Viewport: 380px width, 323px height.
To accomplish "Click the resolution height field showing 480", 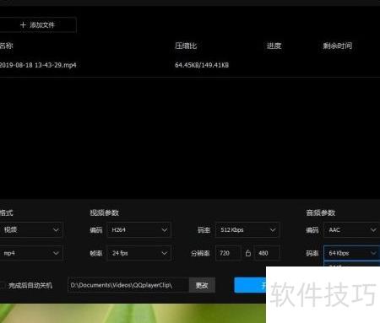I will 267,253.
